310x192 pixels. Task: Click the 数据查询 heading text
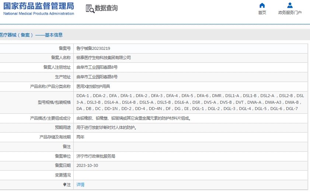[106, 8]
